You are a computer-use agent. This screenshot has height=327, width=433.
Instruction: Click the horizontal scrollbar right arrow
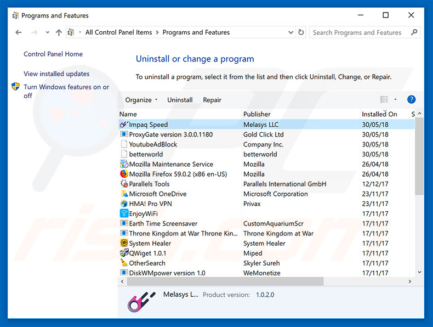tap(410, 281)
